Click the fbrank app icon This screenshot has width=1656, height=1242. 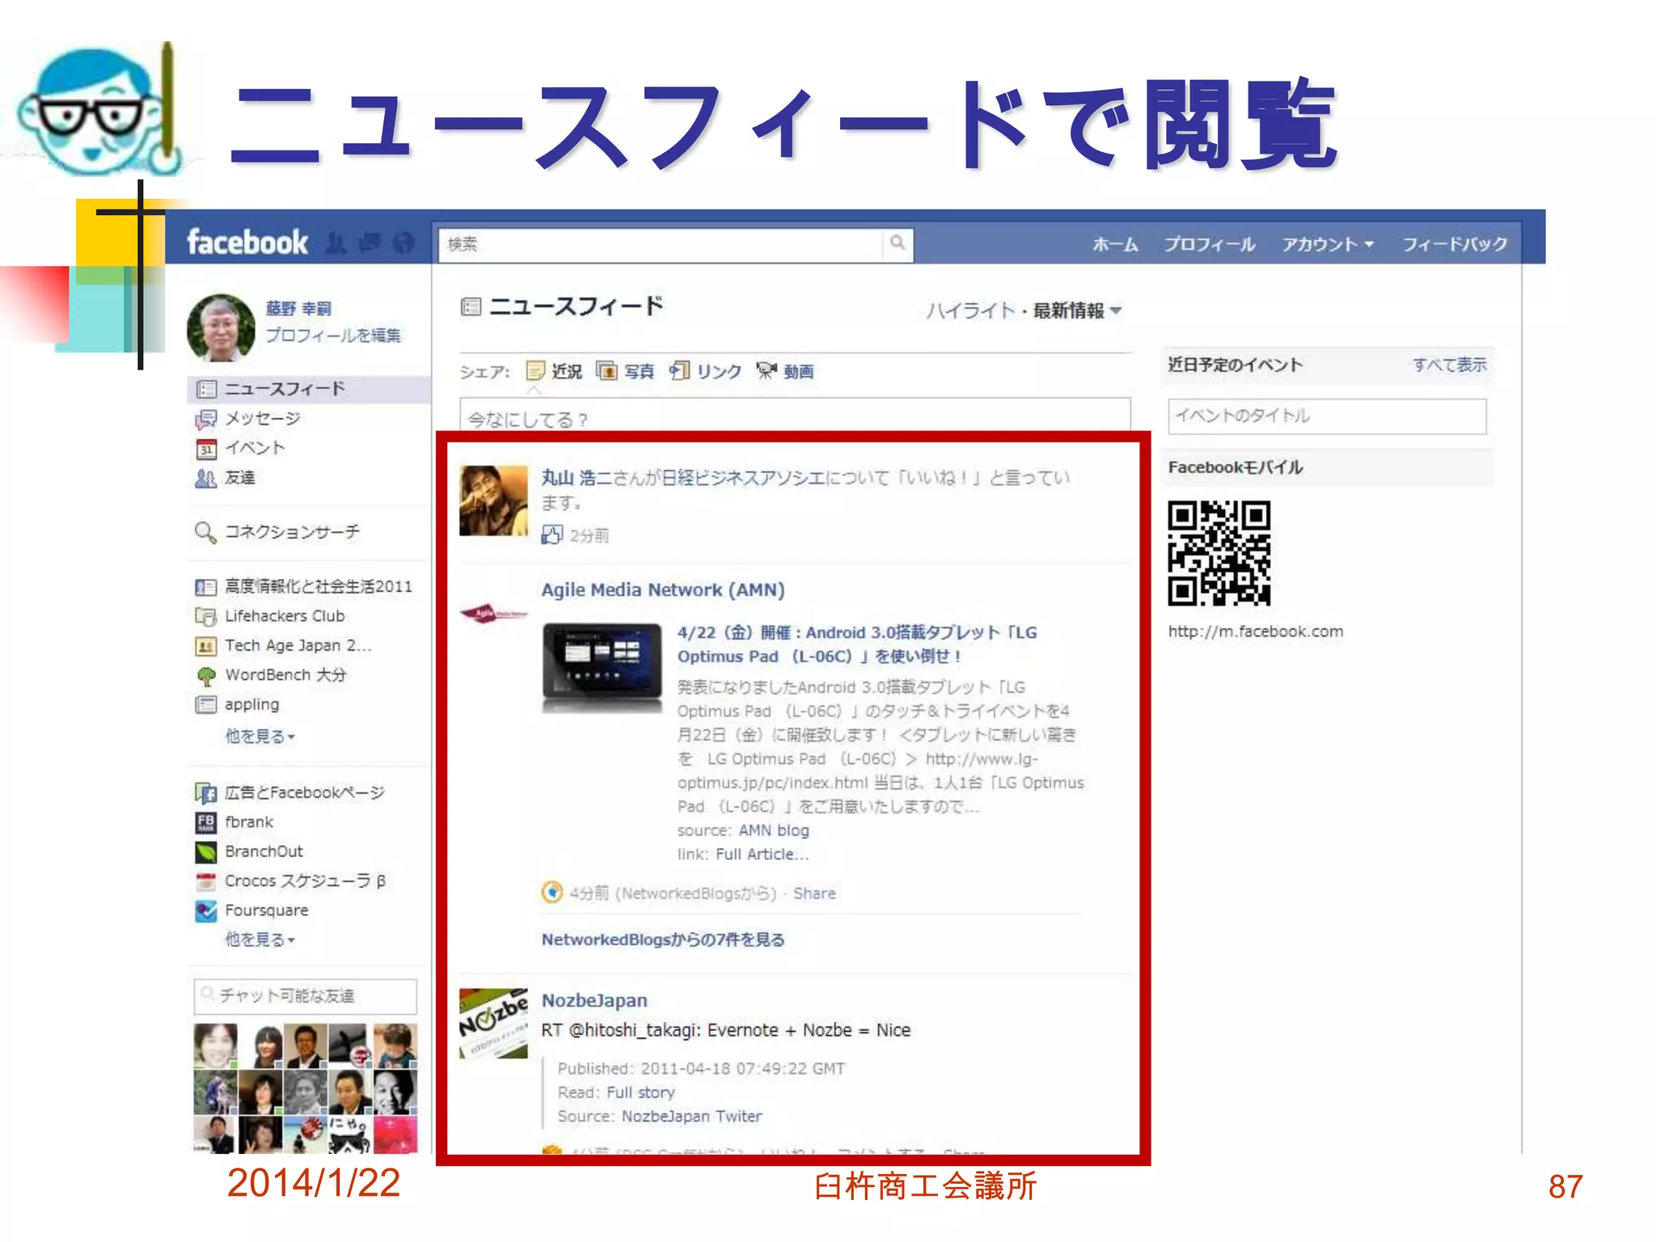click(206, 822)
